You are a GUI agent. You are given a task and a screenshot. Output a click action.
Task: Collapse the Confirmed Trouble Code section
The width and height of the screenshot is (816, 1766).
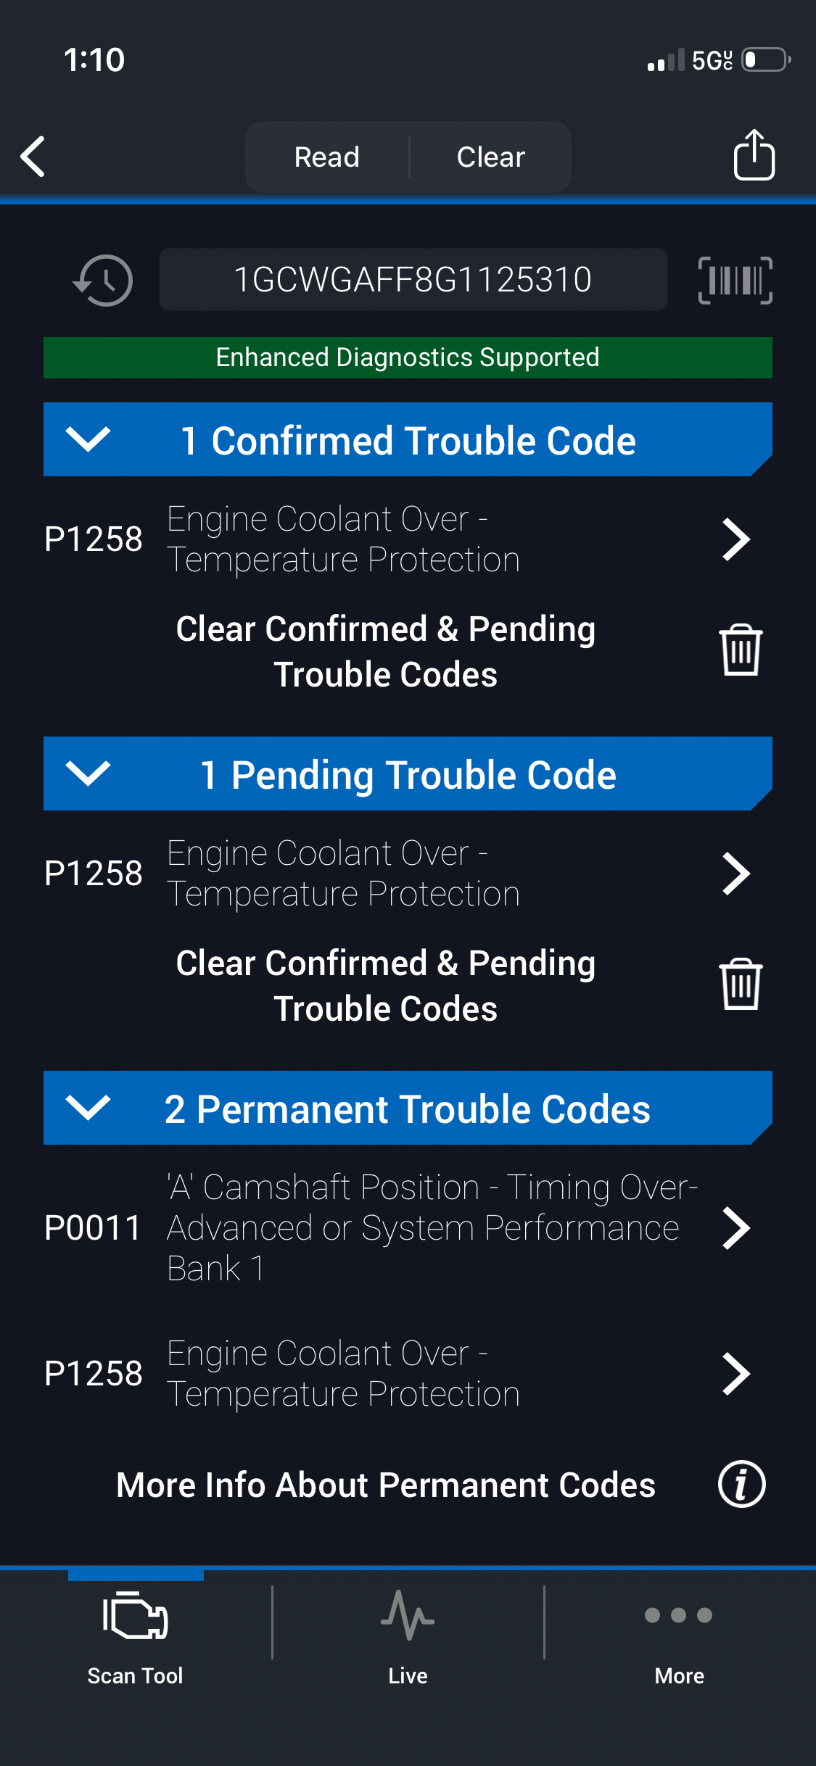click(88, 439)
